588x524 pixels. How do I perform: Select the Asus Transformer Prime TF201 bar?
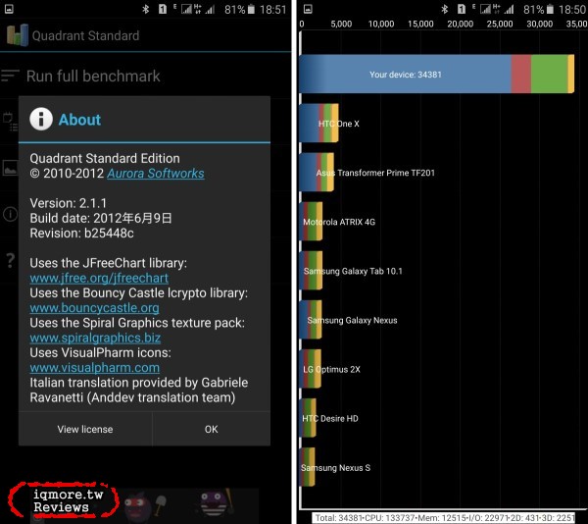(317, 173)
